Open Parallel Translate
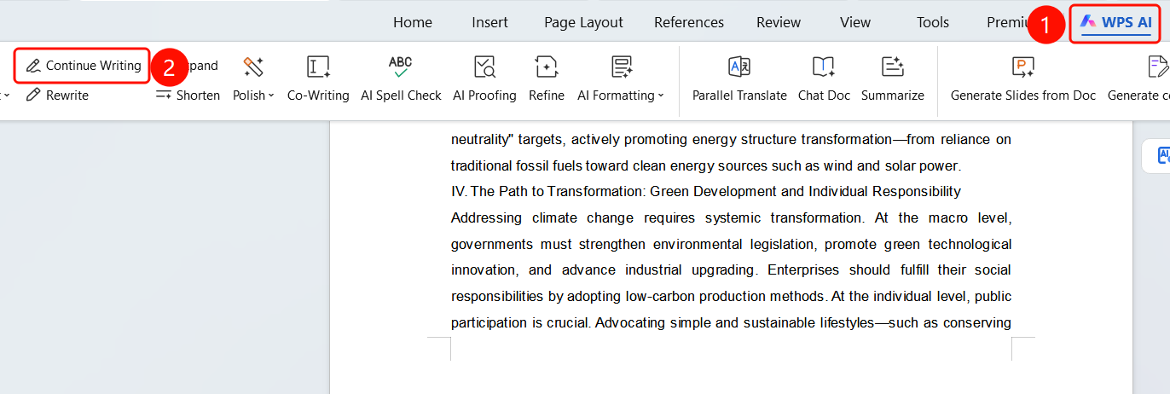The width and height of the screenshot is (1170, 394). pos(739,78)
